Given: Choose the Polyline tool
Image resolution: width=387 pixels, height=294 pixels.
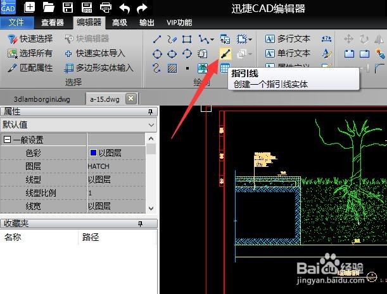Looking at the screenshot, I should [203, 39].
